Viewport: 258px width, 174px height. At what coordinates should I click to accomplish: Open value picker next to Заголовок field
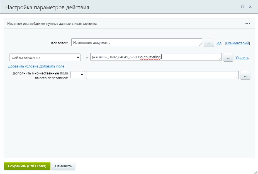coord(209,43)
